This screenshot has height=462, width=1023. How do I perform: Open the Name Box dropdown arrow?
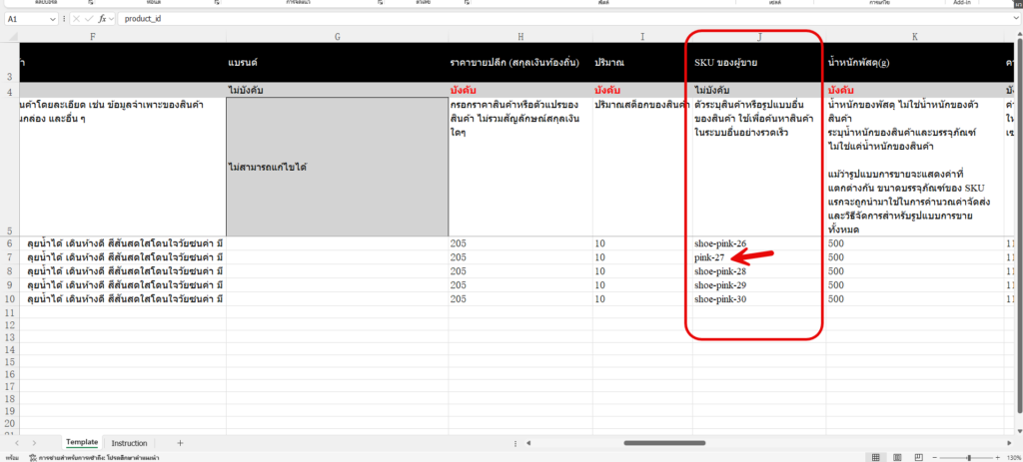[52, 19]
